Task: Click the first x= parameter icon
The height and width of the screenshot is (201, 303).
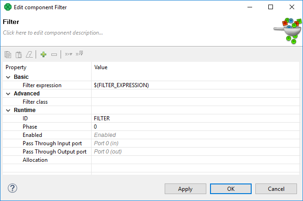Action: pos(68,54)
